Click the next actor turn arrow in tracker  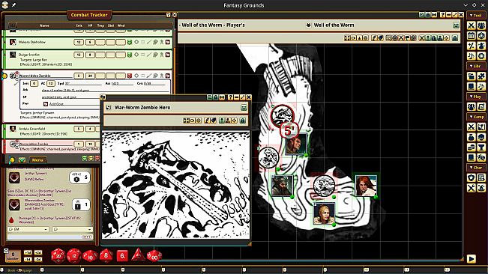(x=11, y=160)
